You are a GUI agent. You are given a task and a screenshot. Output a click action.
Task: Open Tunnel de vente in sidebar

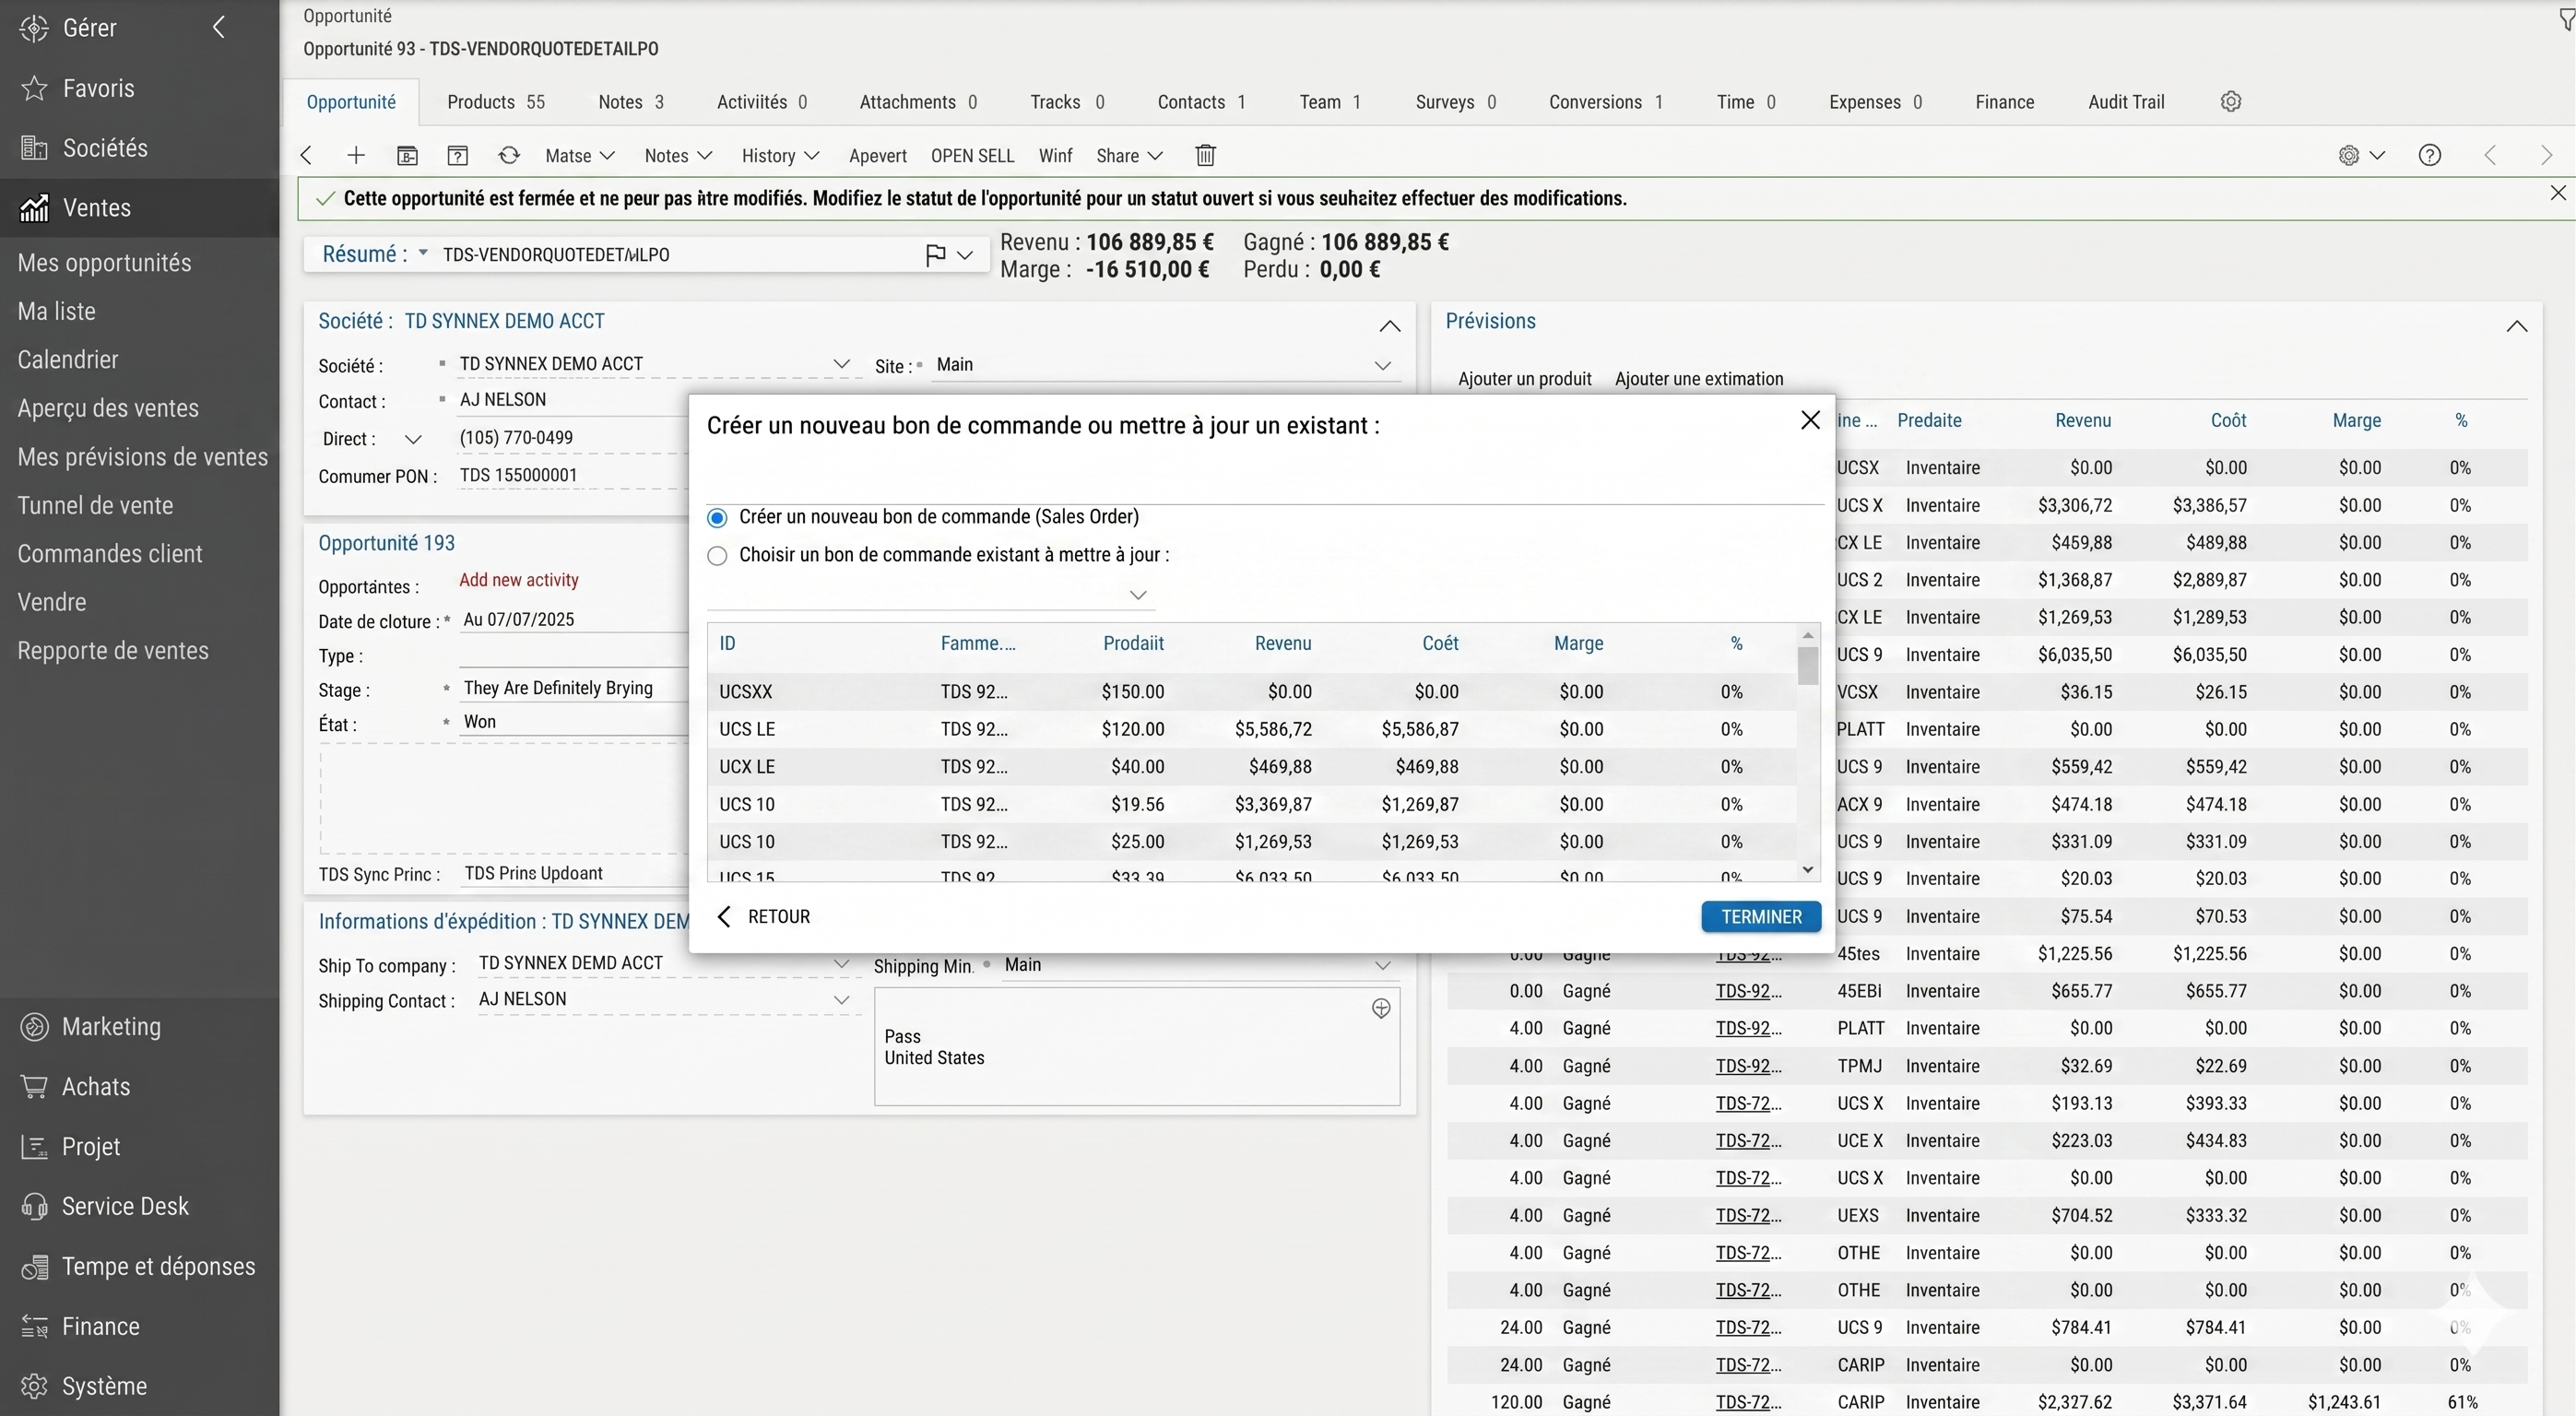(x=95, y=506)
